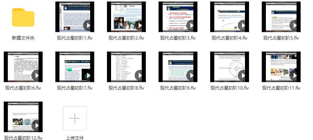Play the 现代占星初阶8.flv checklist video
This screenshot has height=140, width=313.
pyautogui.click(x=140, y=75)
